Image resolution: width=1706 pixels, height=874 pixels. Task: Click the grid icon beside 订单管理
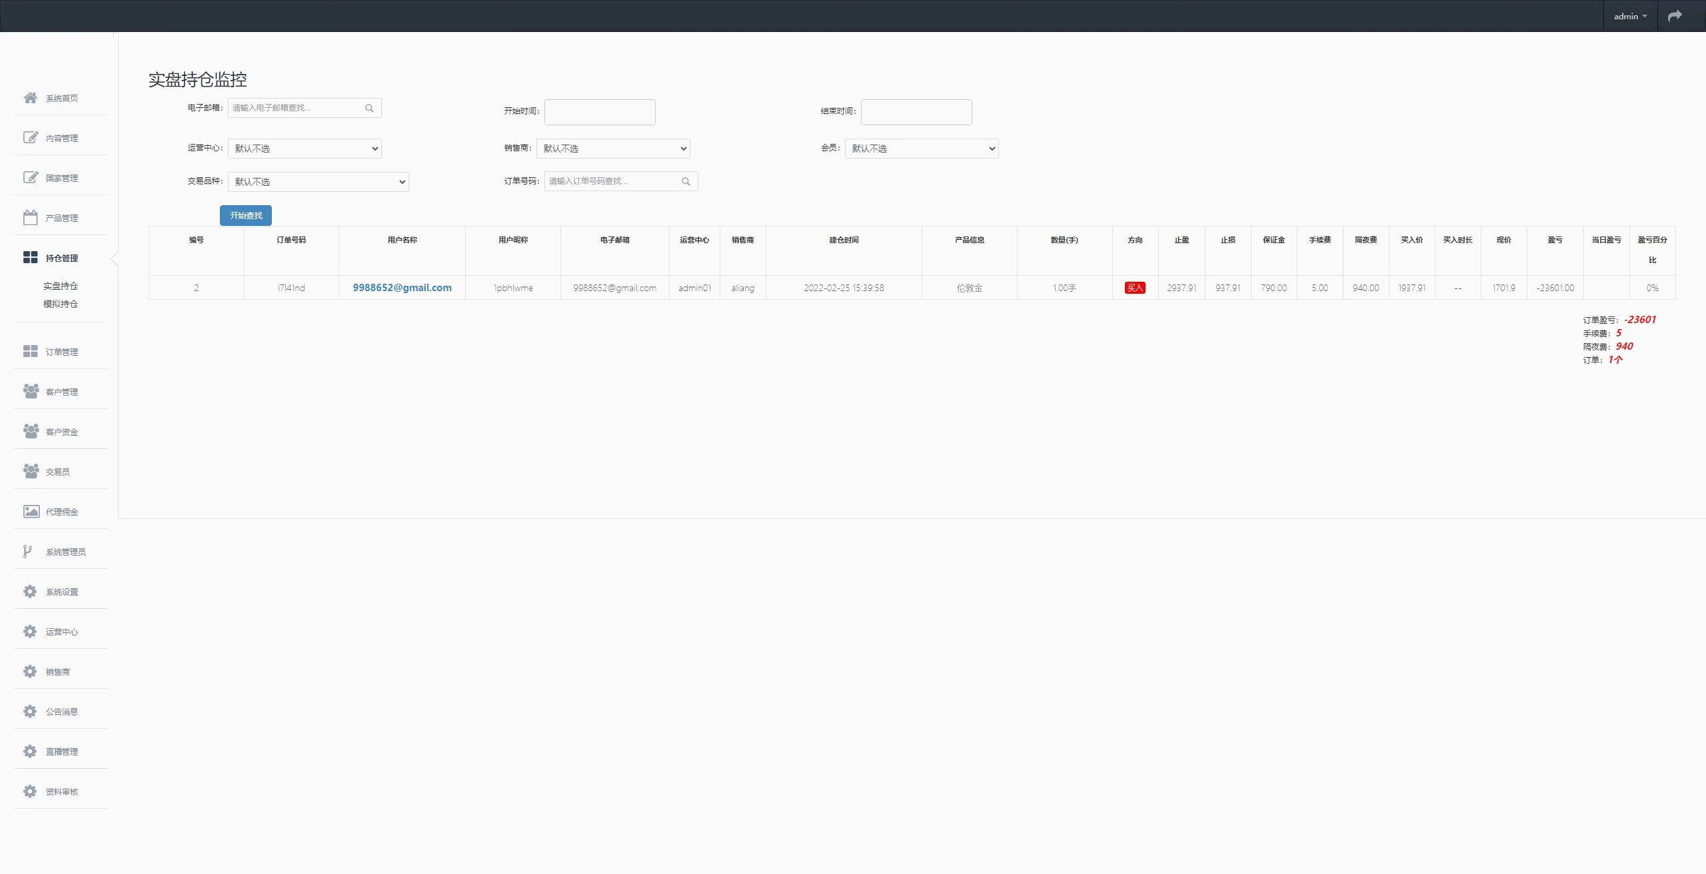coord(30,351)
